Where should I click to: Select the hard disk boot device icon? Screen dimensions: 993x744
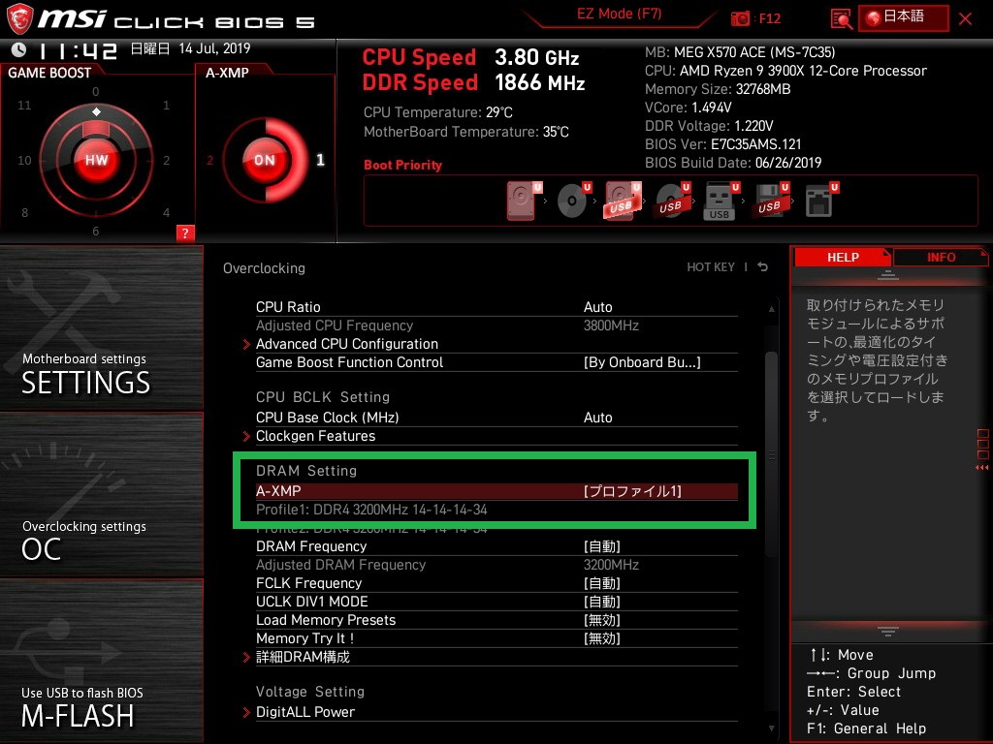click(524, 201)
